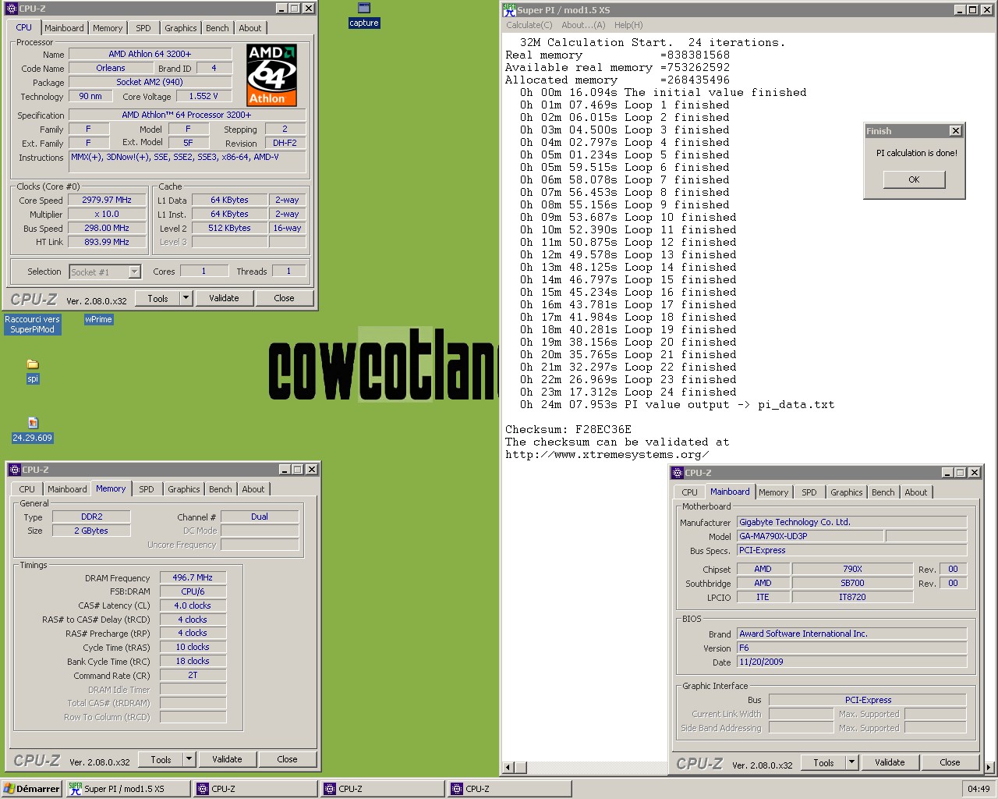
Task: Open the capture desktop icon
Action: pyautogui.click(x=363, y=15)
